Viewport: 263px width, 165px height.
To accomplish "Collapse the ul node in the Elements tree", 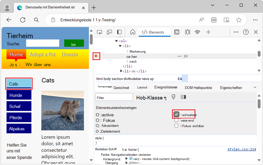I will pos(117,41).
